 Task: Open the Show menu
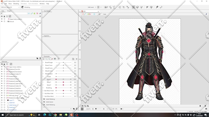(x=10, y=4)
